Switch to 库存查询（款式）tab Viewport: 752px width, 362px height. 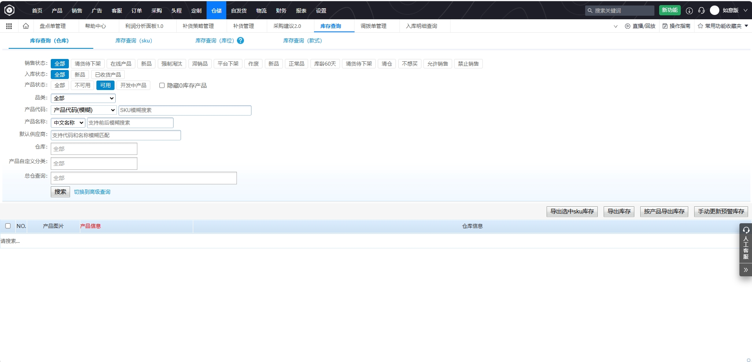pyautogui.click(x=303, y=40)
